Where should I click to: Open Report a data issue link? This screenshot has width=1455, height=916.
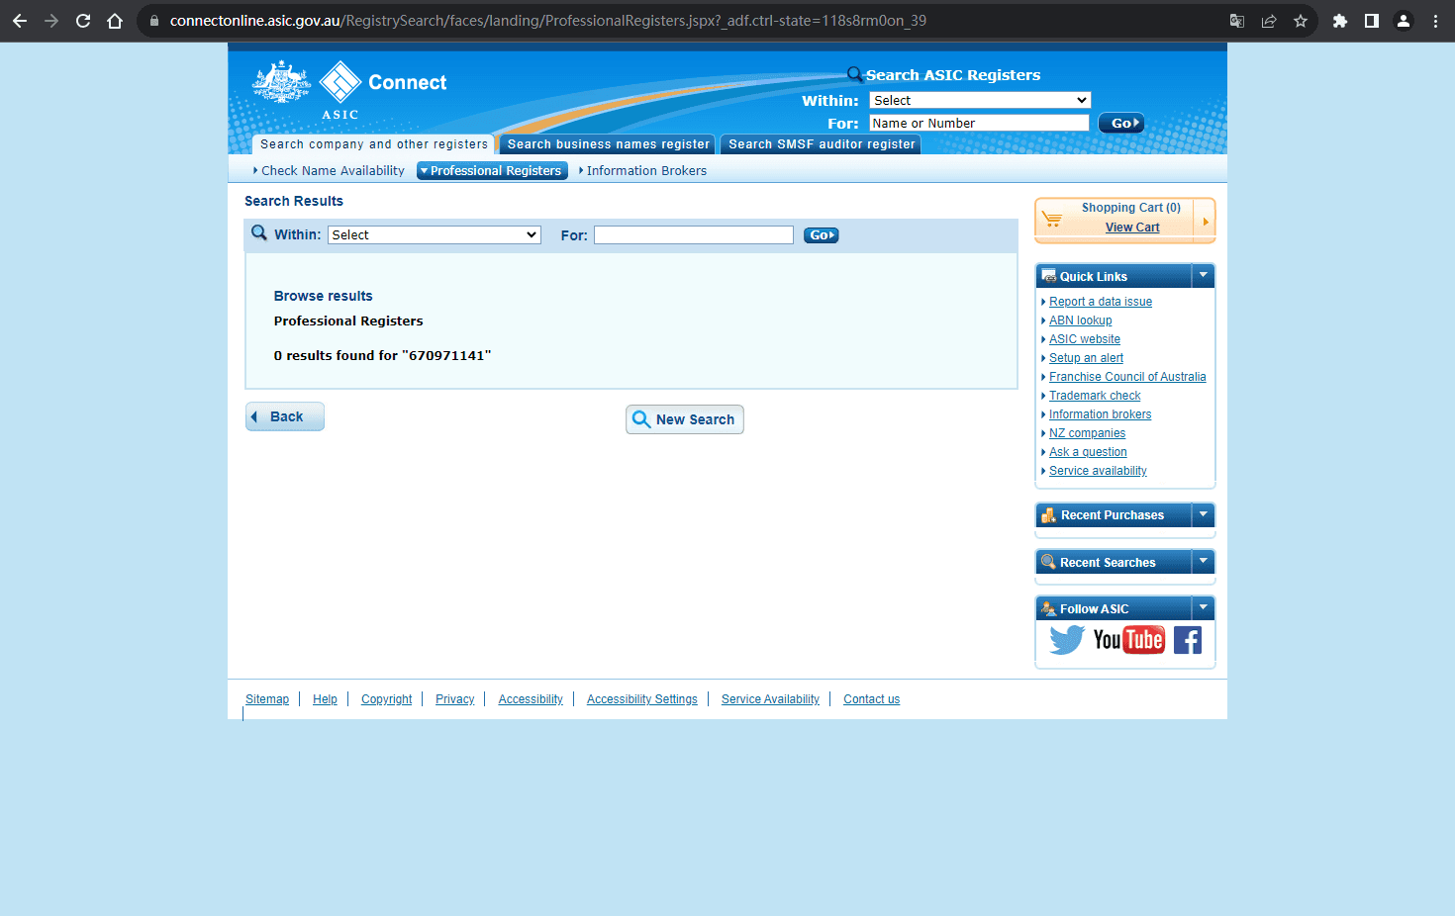[1101, 302]
